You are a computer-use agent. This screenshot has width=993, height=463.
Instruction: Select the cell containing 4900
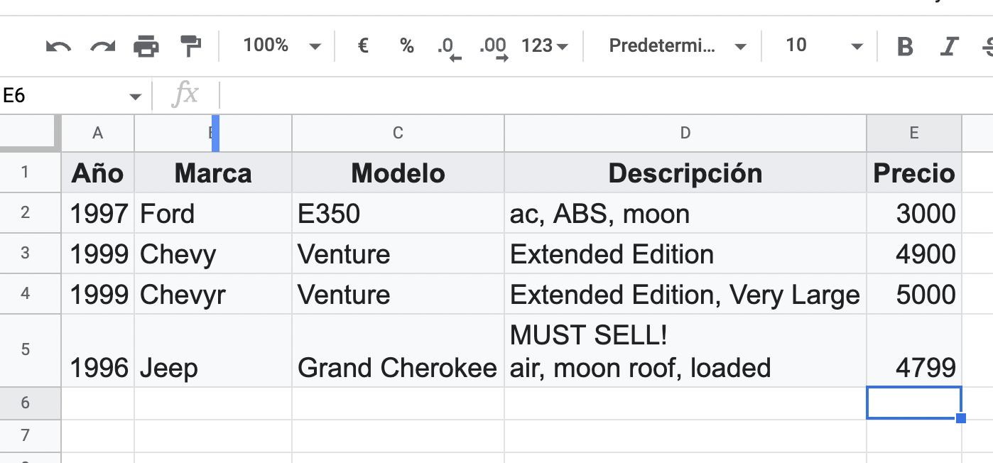(914, 254)
